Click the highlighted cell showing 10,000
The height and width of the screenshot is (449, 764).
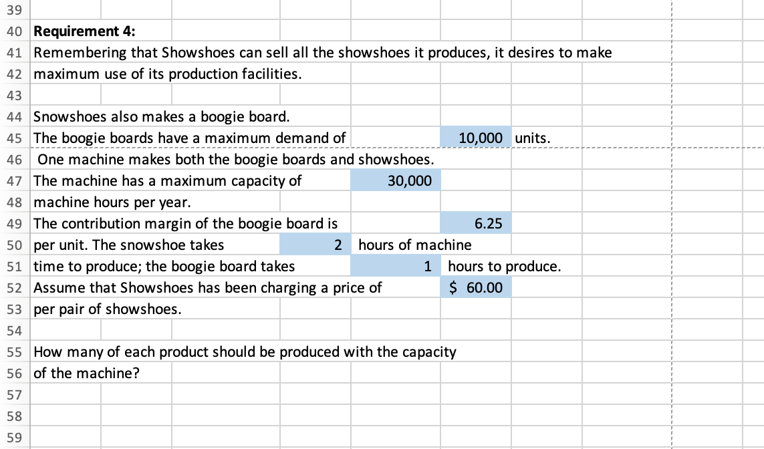476,138
